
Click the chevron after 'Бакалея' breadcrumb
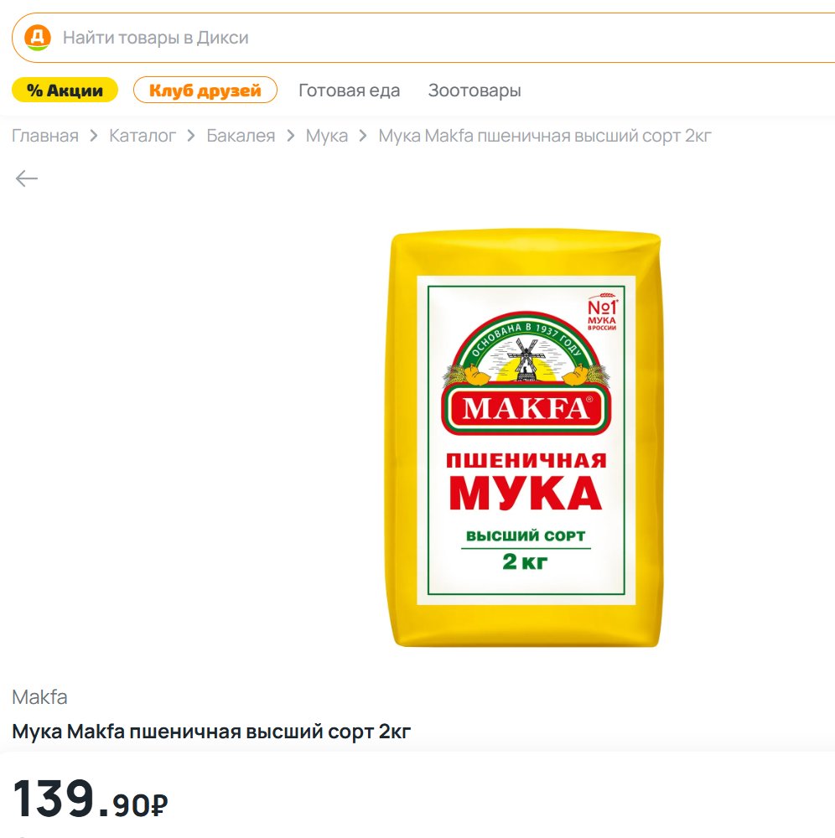(x=290, y=136)
